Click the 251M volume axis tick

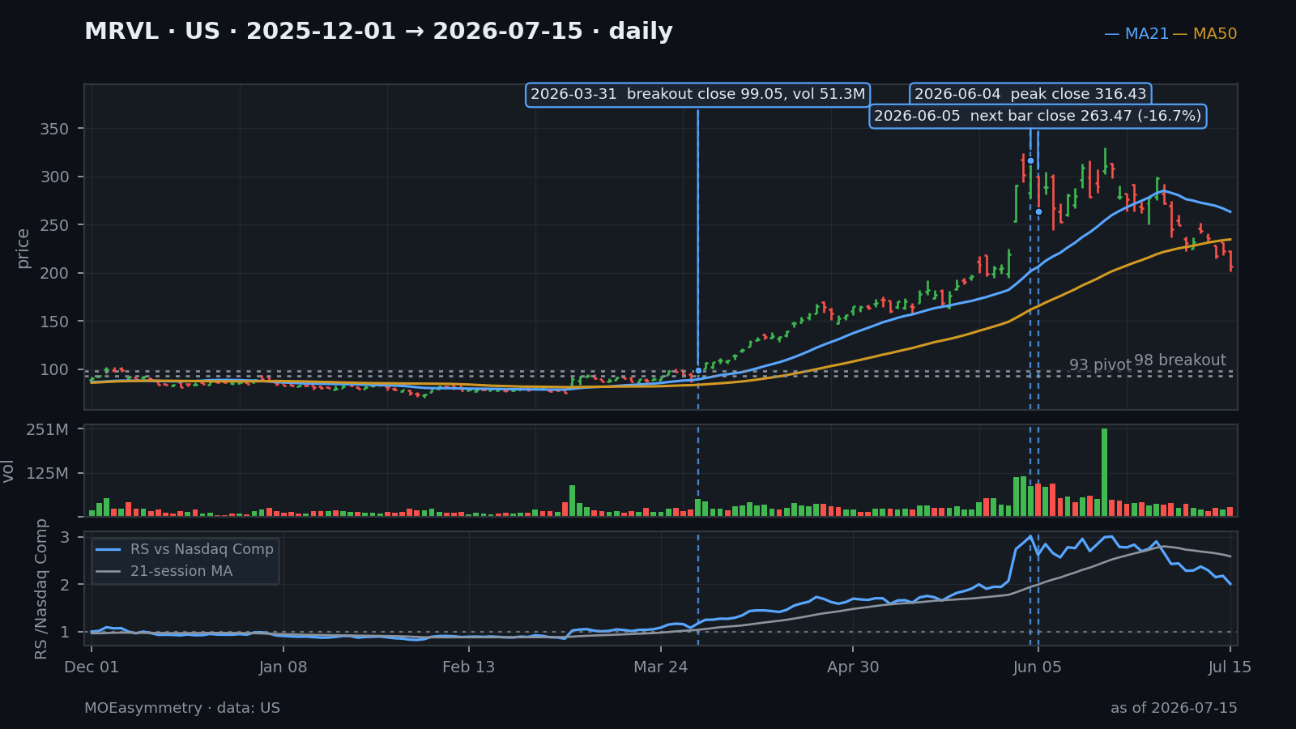[48, 429]
